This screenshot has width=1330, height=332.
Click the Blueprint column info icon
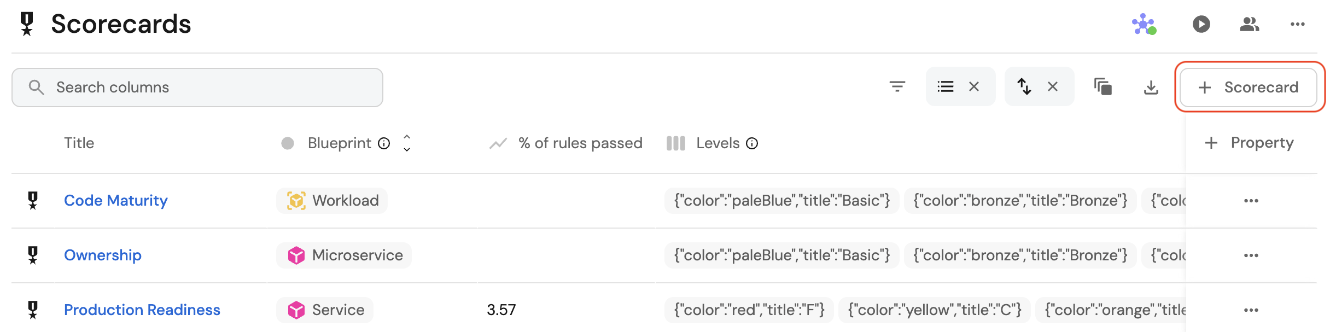click(x=384, y=143)
